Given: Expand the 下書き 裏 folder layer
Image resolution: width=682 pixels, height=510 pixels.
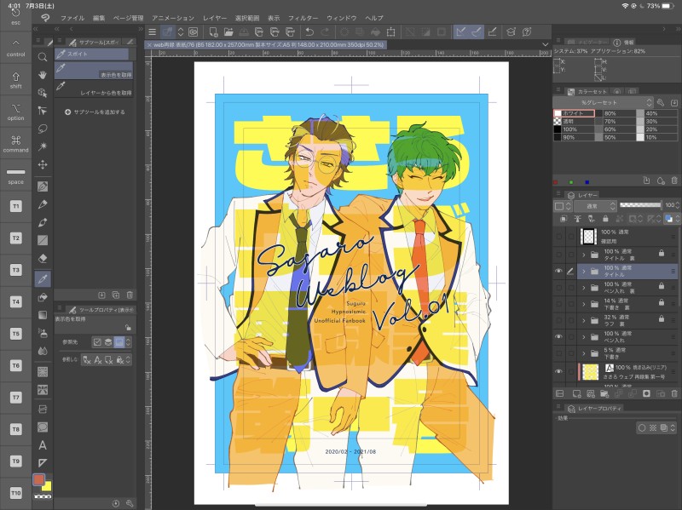Looking at the screenshot, I should point(584,304).
